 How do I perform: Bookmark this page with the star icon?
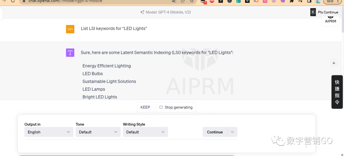(192, 1)
